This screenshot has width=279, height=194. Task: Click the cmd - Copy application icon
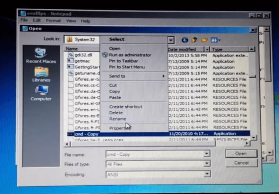(71, 134)
